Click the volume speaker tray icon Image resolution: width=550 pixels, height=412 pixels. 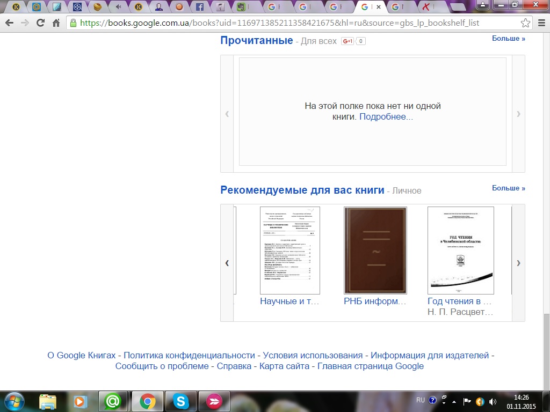493,401
